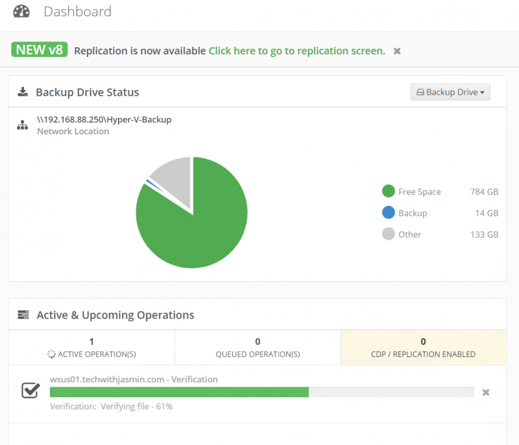519x445 pixels.
Task: Select the Queued Operation(s) section
Action: click(258, 348)
